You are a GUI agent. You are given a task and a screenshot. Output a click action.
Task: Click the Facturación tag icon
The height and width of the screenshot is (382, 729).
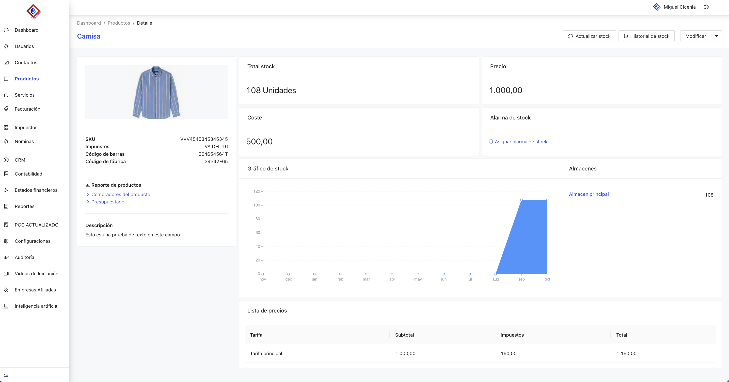[6, 109]
